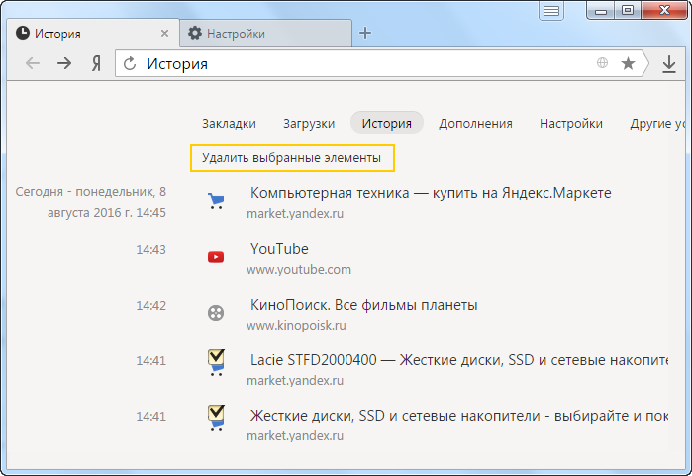Click the browser back arrow

[x=33, y=64]
